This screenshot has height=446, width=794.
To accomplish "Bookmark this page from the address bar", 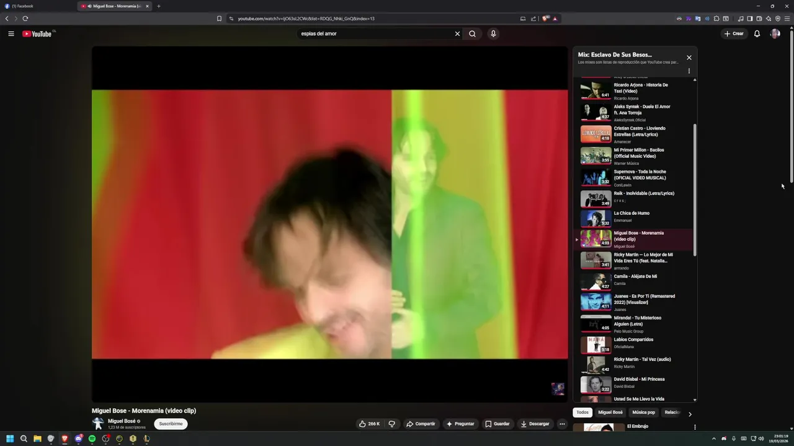I will (x=219, y=19).
